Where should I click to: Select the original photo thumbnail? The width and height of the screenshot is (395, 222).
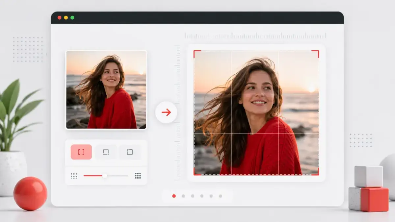click(106, 89)
